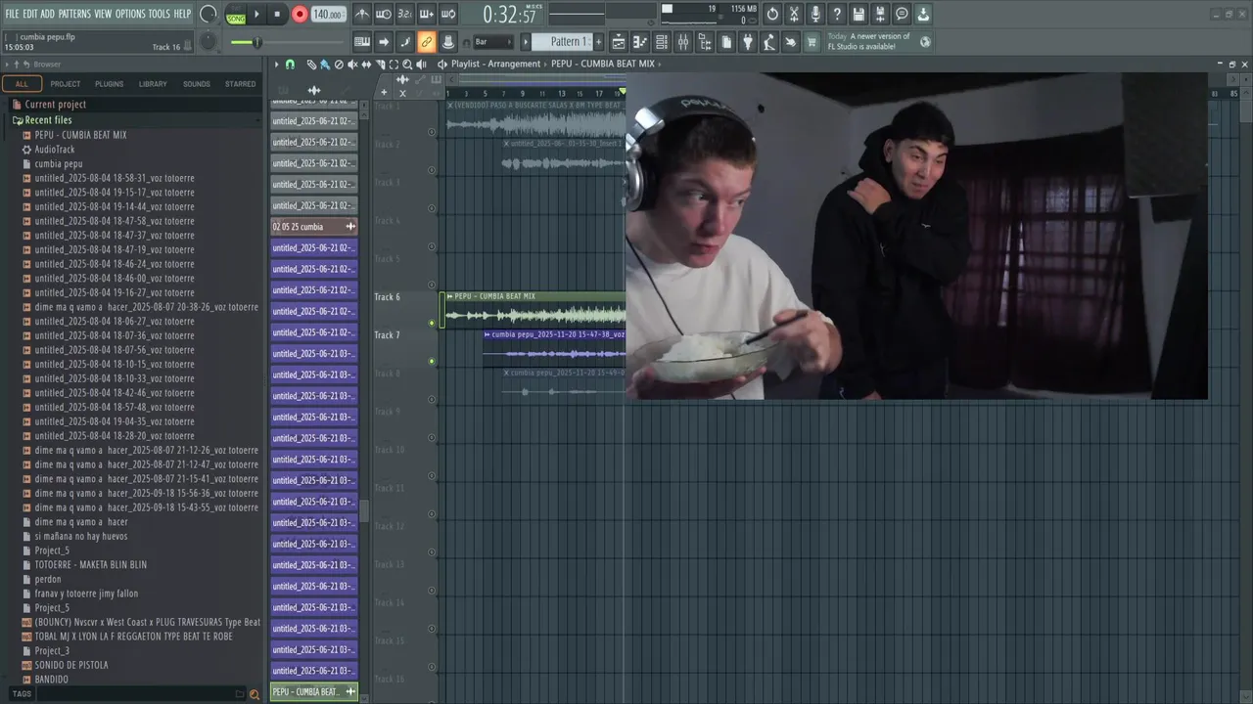This screenshot has height=704, width=1253.
Task: Toggle the link (chain) orange button
Action: point(426,42)
